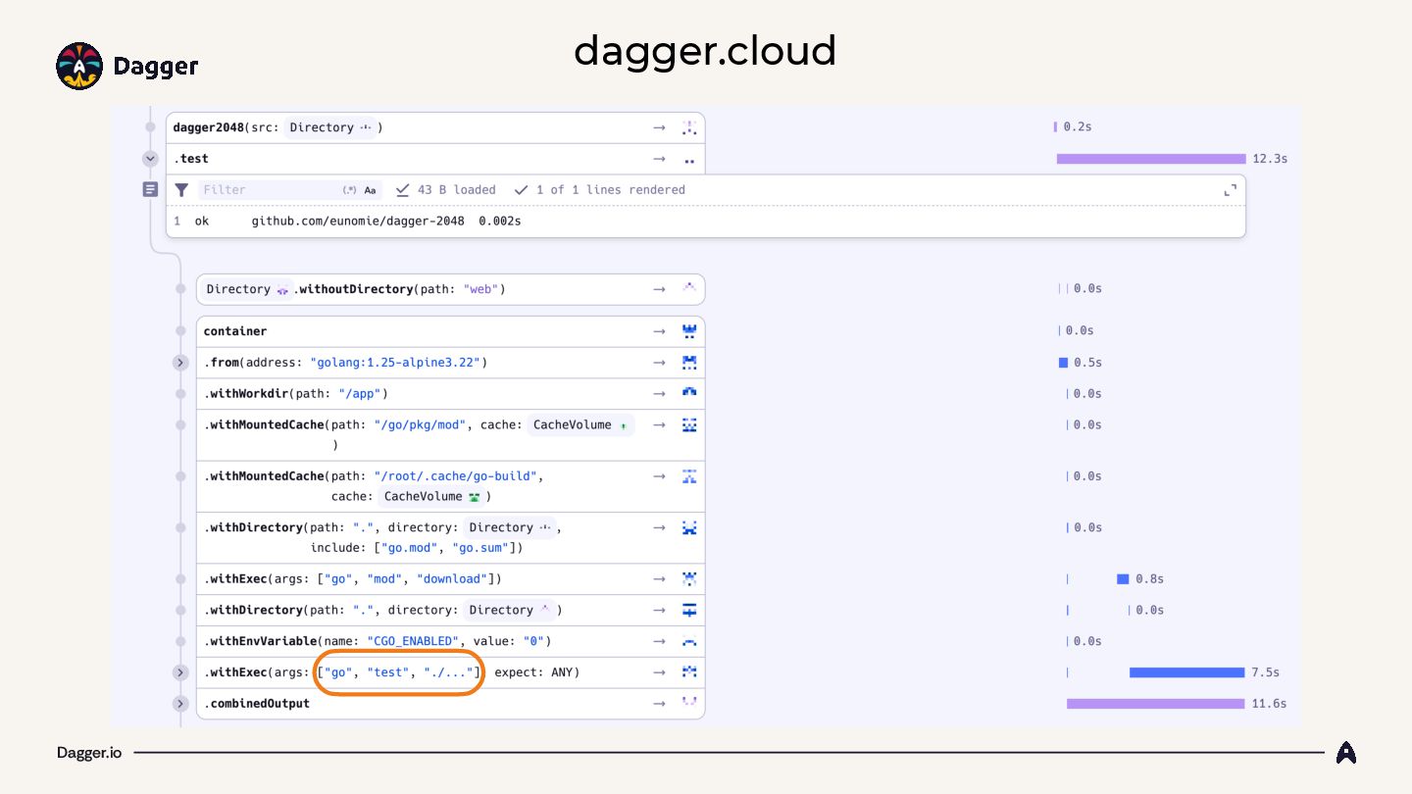The width and height of the screenshot is (1412, 794).
Task: Click pixel digest icon on container row
Action: (689, 331)
